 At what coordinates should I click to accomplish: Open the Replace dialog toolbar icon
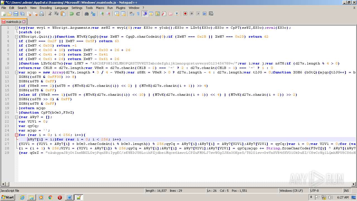coord(93,14)
